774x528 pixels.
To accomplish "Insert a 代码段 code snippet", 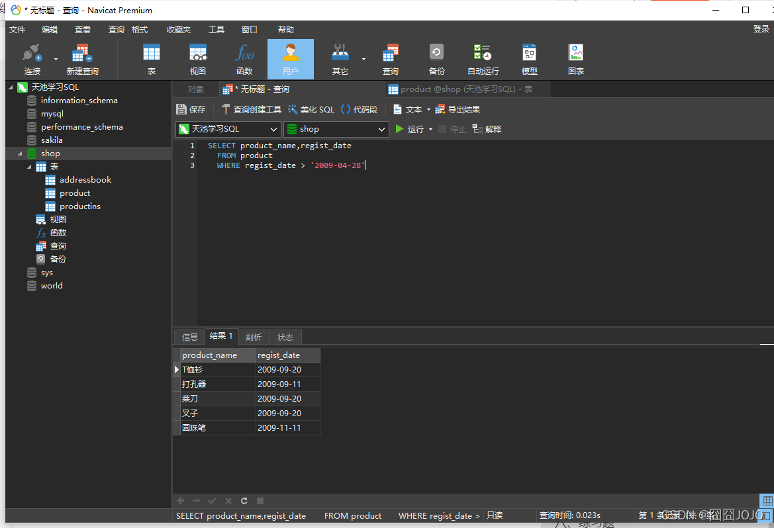I will [x=360, y=110].
